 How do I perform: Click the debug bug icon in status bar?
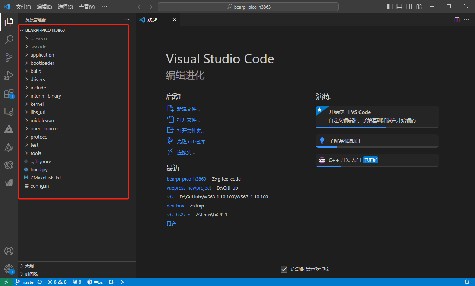point(111,282)
